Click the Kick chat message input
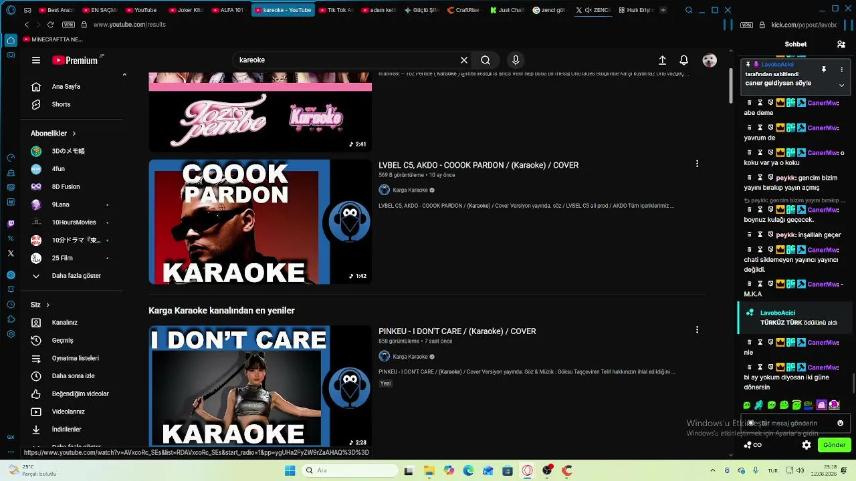This screenshot has height=481, width=856. coord(796,423)
